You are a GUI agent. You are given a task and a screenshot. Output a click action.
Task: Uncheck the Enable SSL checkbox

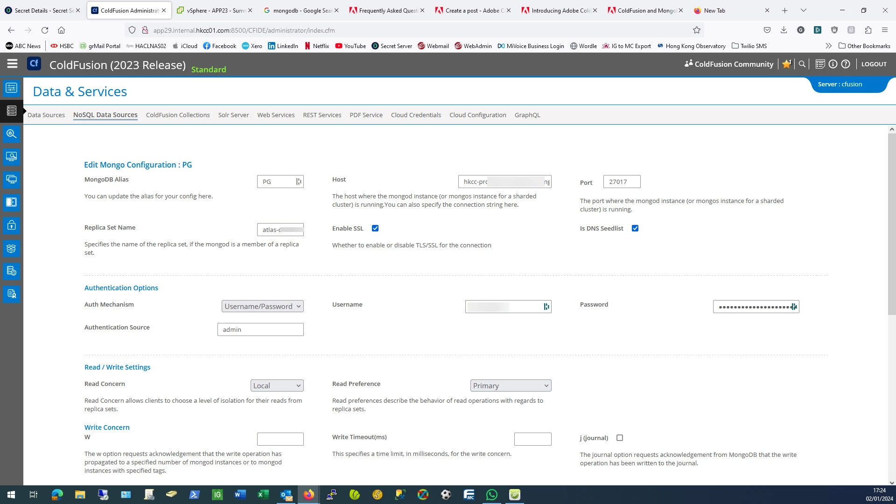375,228
